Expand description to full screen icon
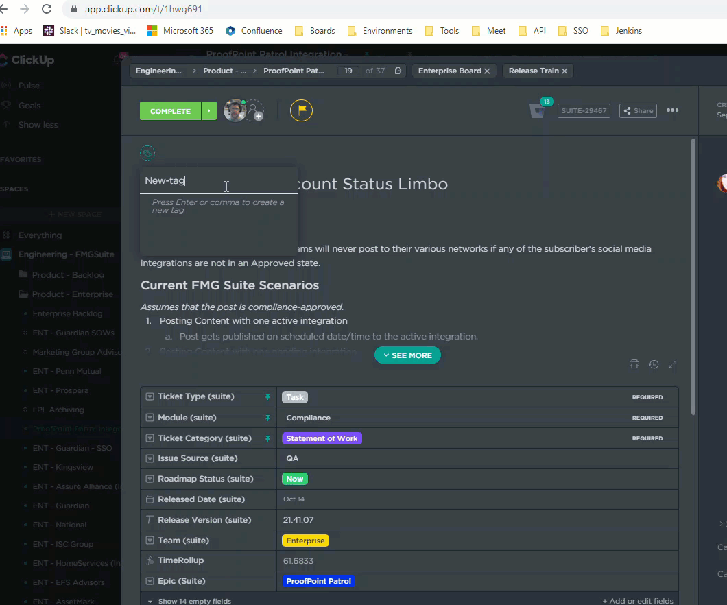The width and height of the screenshot is (727, 605). click(x=672, y=364)
